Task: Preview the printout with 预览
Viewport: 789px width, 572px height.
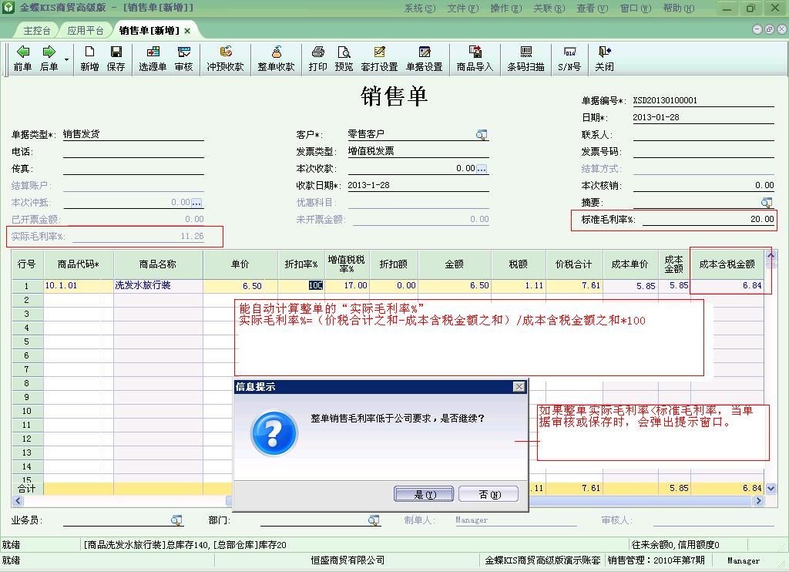Action: [x=344, y=59]
